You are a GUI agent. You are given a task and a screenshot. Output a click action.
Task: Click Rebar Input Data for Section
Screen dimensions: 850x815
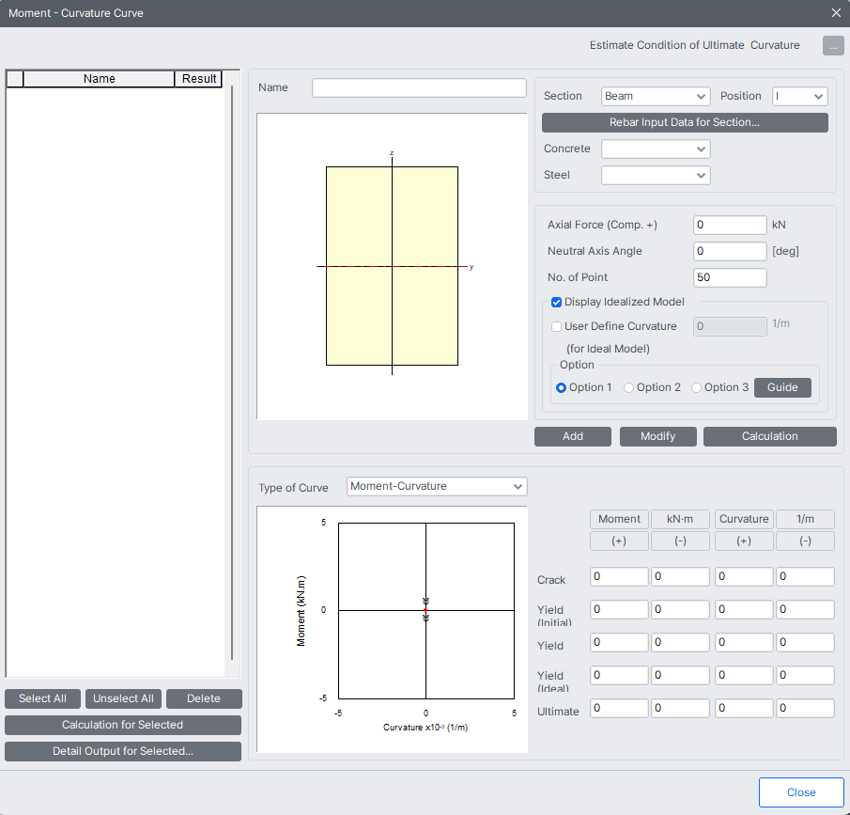click(x=684, y=122)
